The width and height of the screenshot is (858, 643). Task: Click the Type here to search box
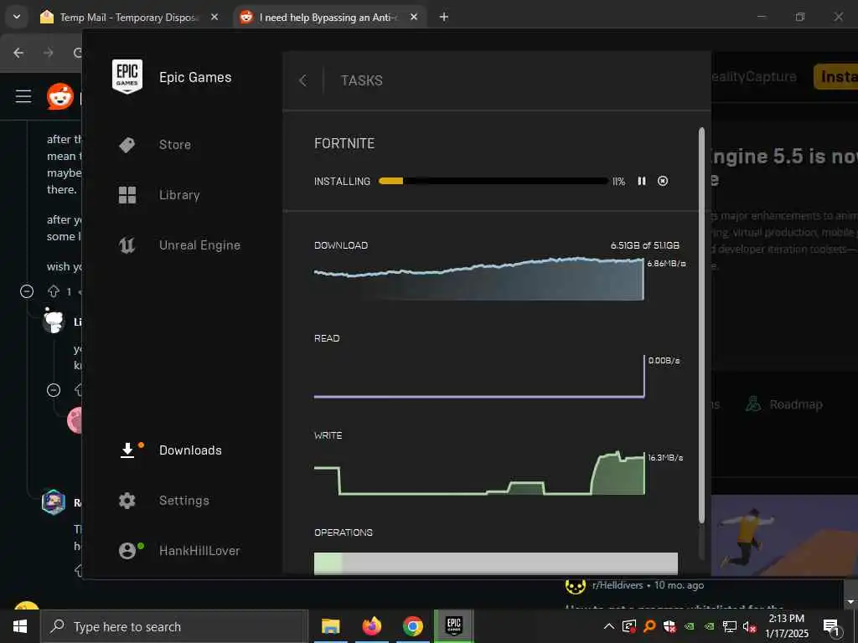click(x=174, y=626)
